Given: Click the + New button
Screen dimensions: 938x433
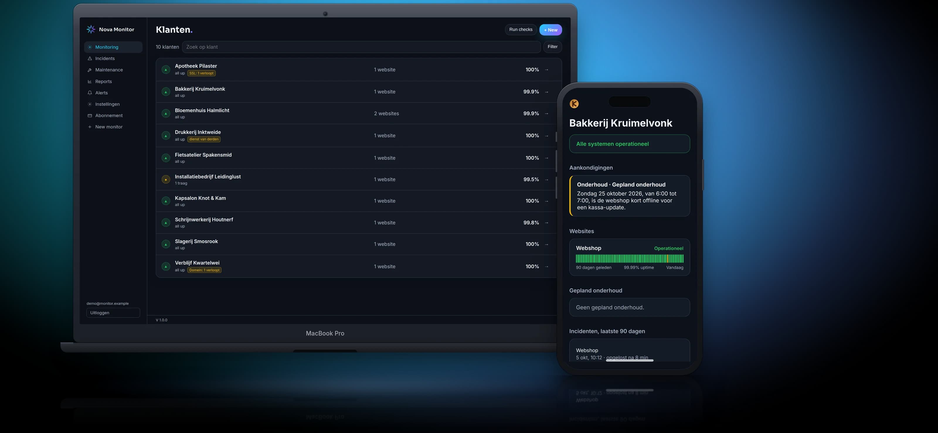Looking at the screenshot, I should (x=550, y=30).
